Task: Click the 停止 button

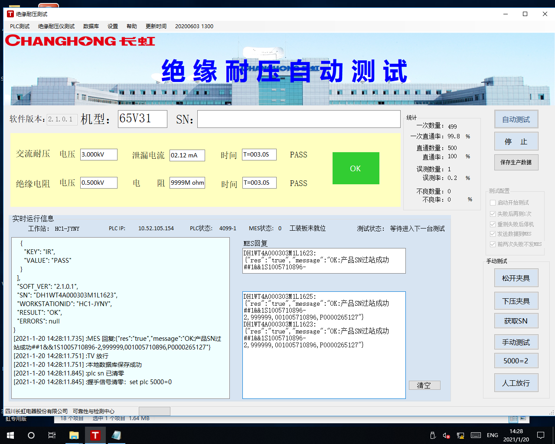Action: click(x=516, y=141)
